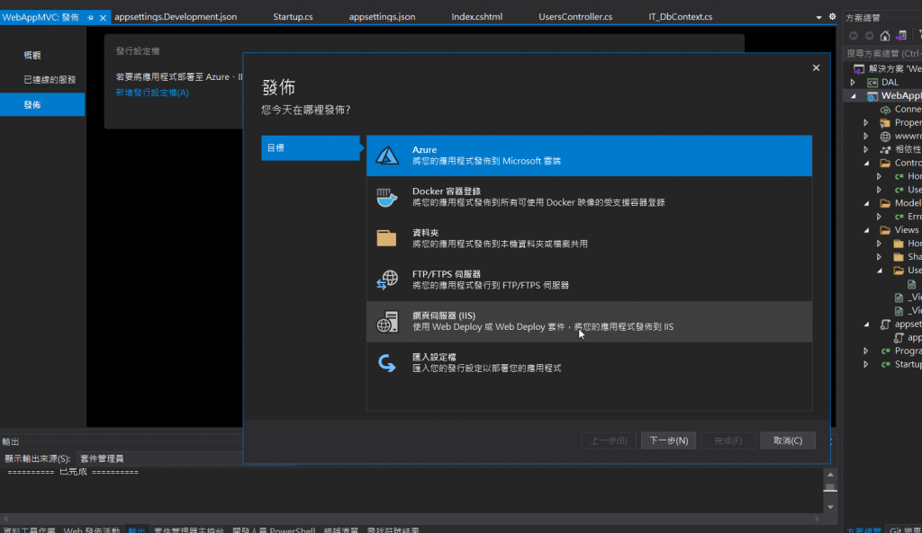Switch to Web 發佈活動 bottom tab
The width and height of the screenshot is (922, 533).
[91, 529]
